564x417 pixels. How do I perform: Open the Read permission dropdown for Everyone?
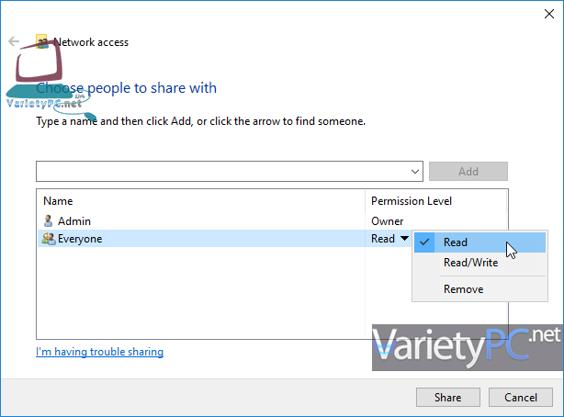click(404, 239)
